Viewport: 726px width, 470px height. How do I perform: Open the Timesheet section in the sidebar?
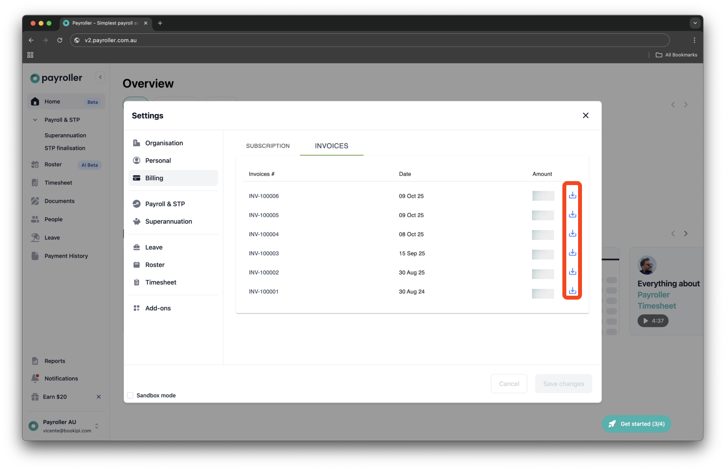click(x=58, y=182)
